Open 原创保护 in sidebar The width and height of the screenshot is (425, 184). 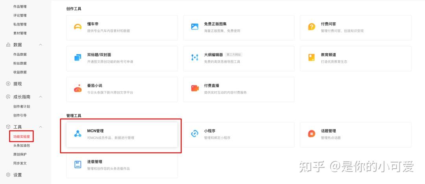[x=20, y=155]
